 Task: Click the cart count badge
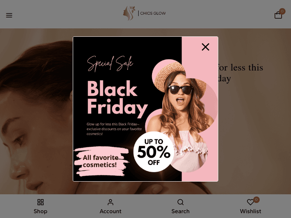[x=282, y=11]
